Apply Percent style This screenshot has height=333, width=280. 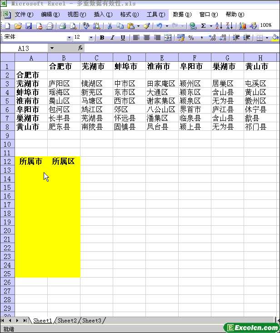point(191,38)
